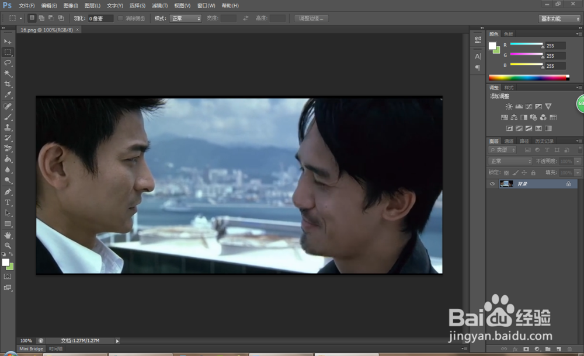Select the Dodge tool
584x356 pixels.
8,180
